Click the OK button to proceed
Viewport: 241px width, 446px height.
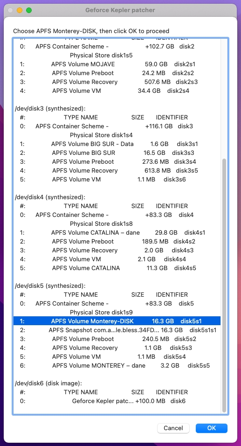pos(212,428)
